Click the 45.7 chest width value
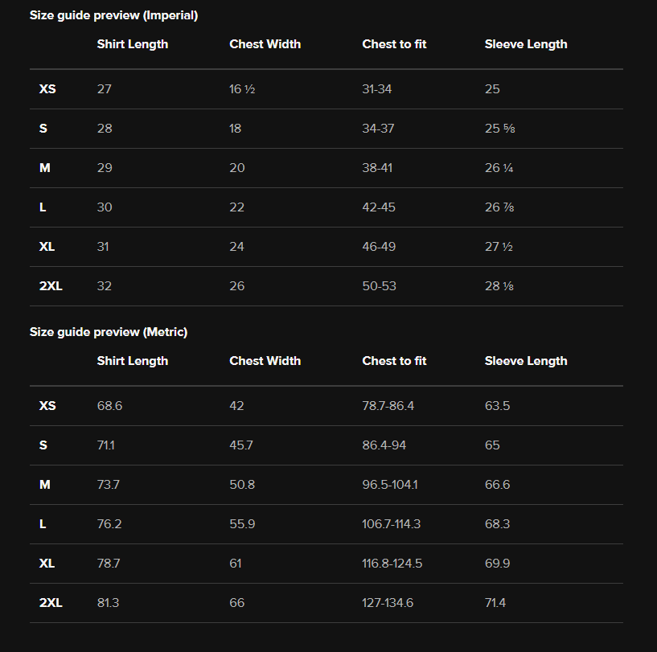The width and height of the screenshot is (657, 652). pyautogui.click(x=241, y=445)
